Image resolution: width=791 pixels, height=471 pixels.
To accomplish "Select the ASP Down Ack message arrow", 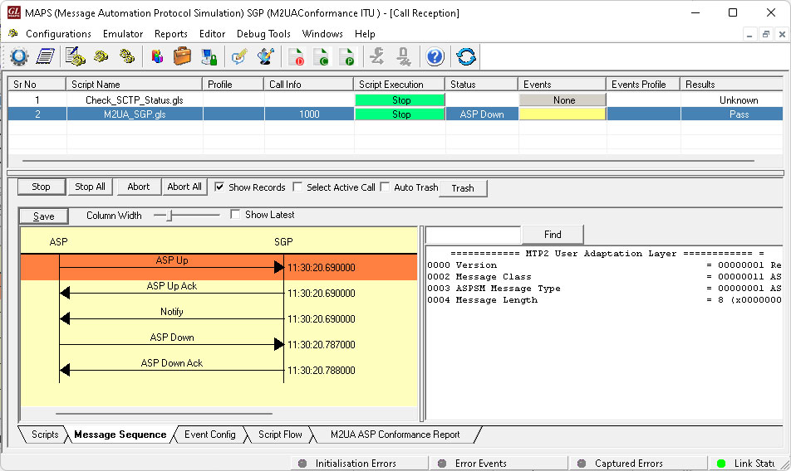I will (171, 369).
